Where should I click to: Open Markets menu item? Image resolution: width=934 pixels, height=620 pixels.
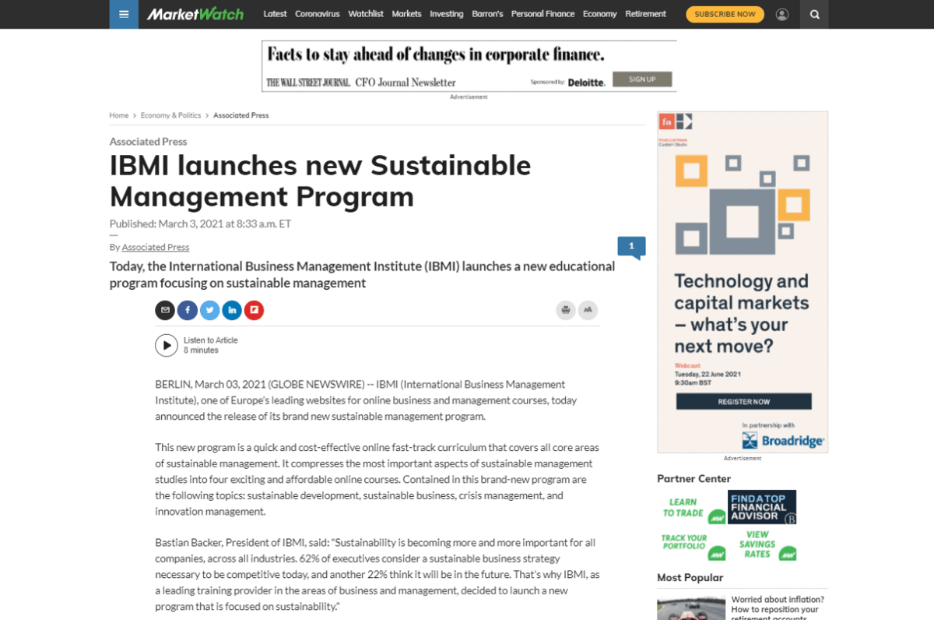tap(406, 14)
